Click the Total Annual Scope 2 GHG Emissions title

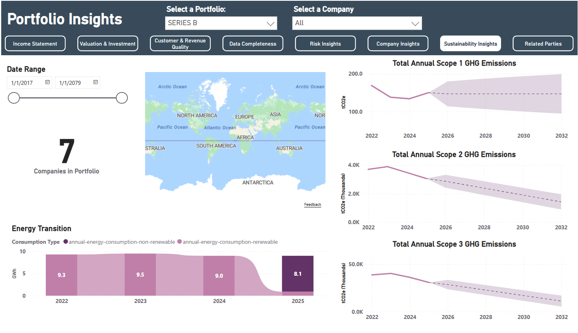click(x=454, y=154)
